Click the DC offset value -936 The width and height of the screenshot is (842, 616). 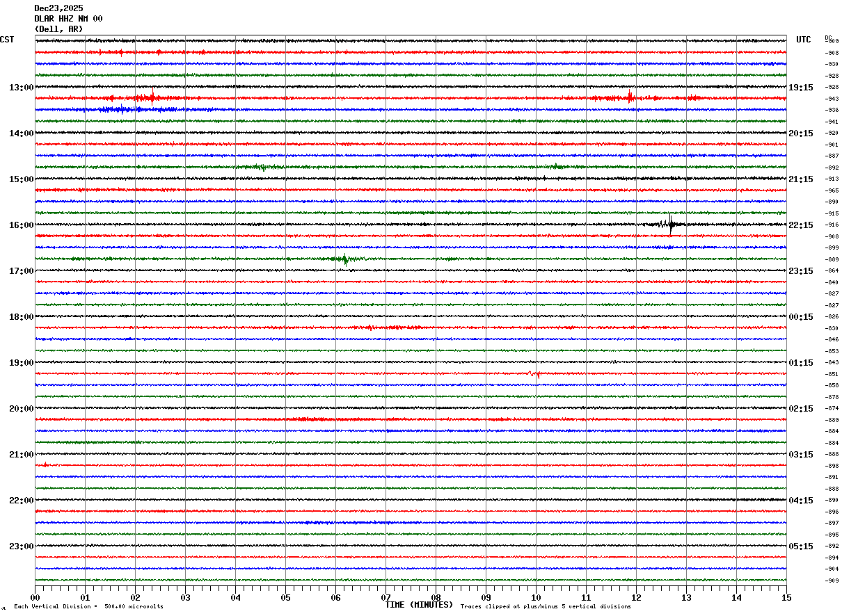click(x=832, y=110)
